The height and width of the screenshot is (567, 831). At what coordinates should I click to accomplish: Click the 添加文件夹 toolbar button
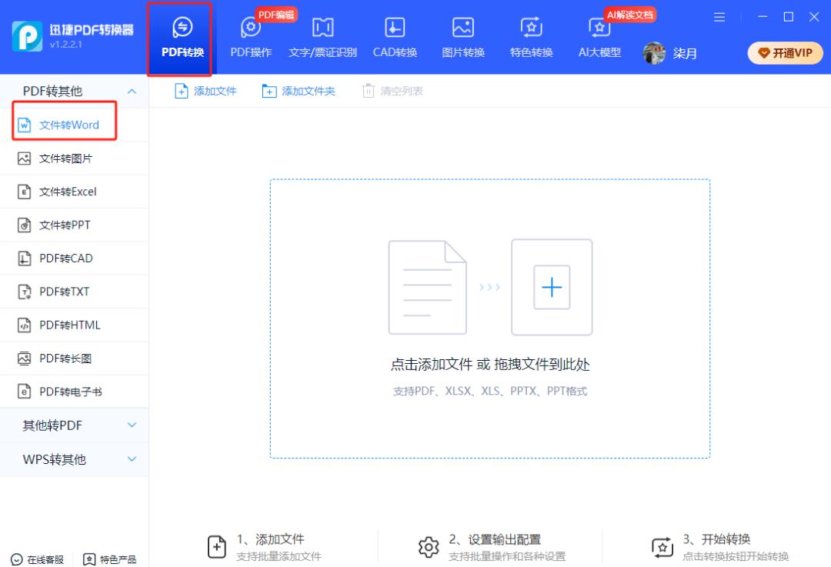click(x=299, y=91)
